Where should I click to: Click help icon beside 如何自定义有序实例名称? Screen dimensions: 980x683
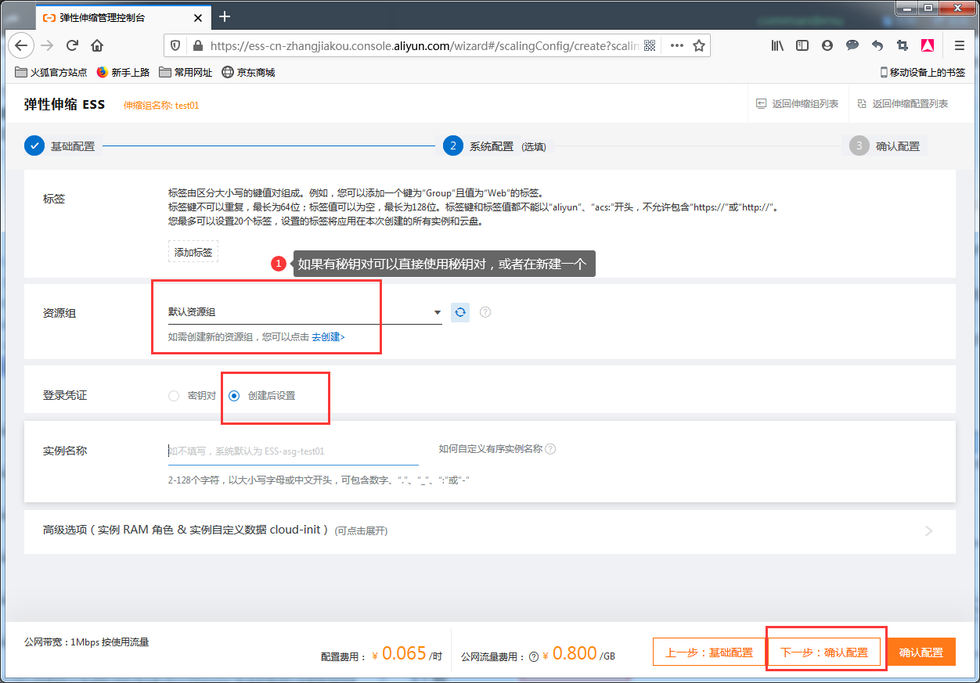(x=550, y=449)
